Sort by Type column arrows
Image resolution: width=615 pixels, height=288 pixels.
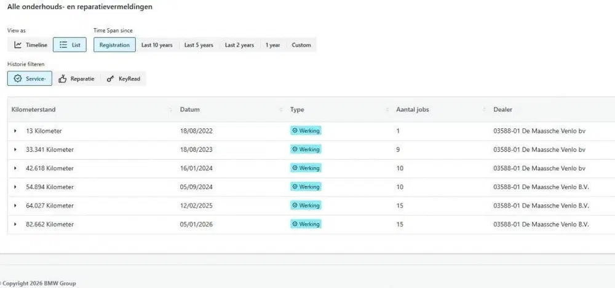387,110
